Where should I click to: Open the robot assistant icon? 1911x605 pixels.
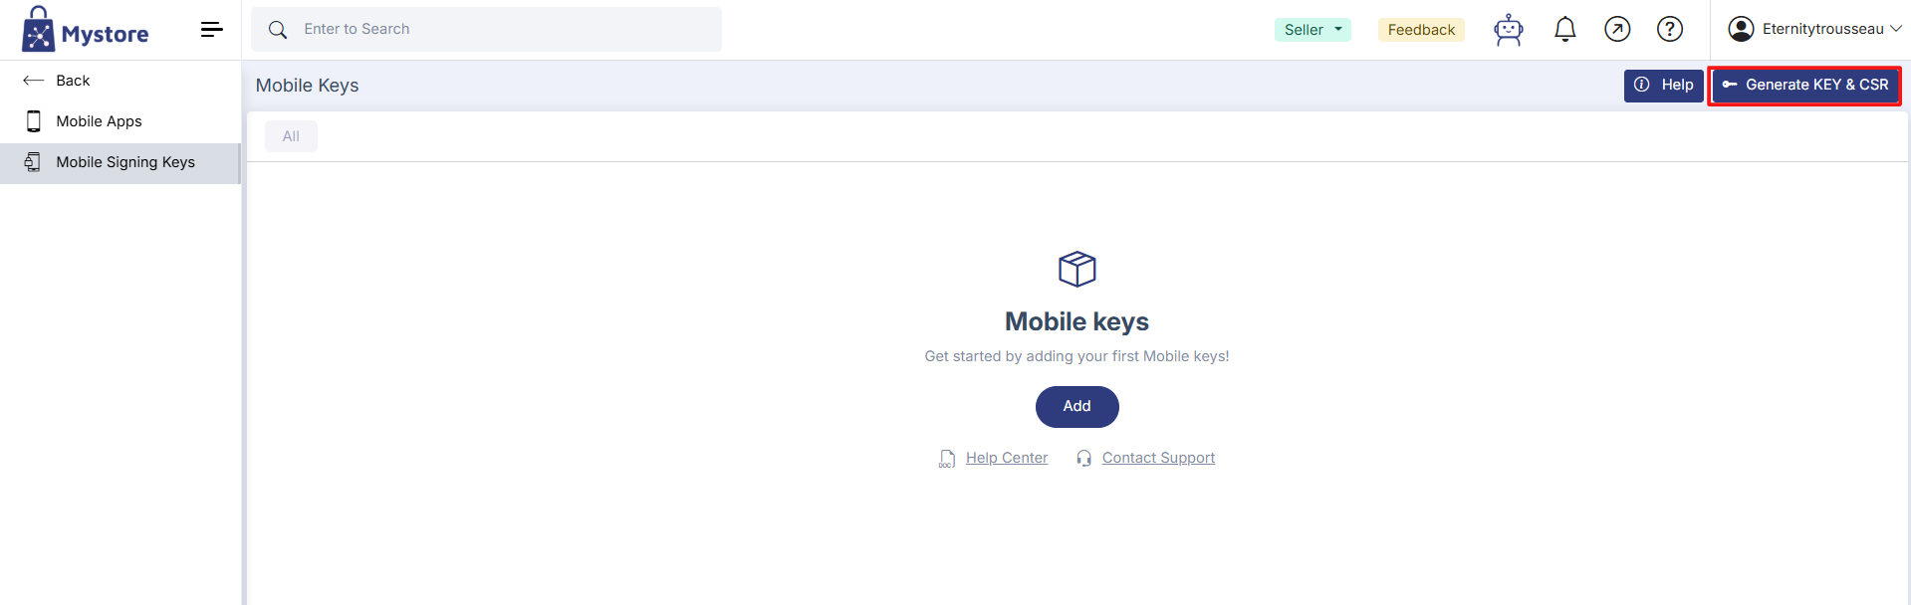(x=1508, y=30)
